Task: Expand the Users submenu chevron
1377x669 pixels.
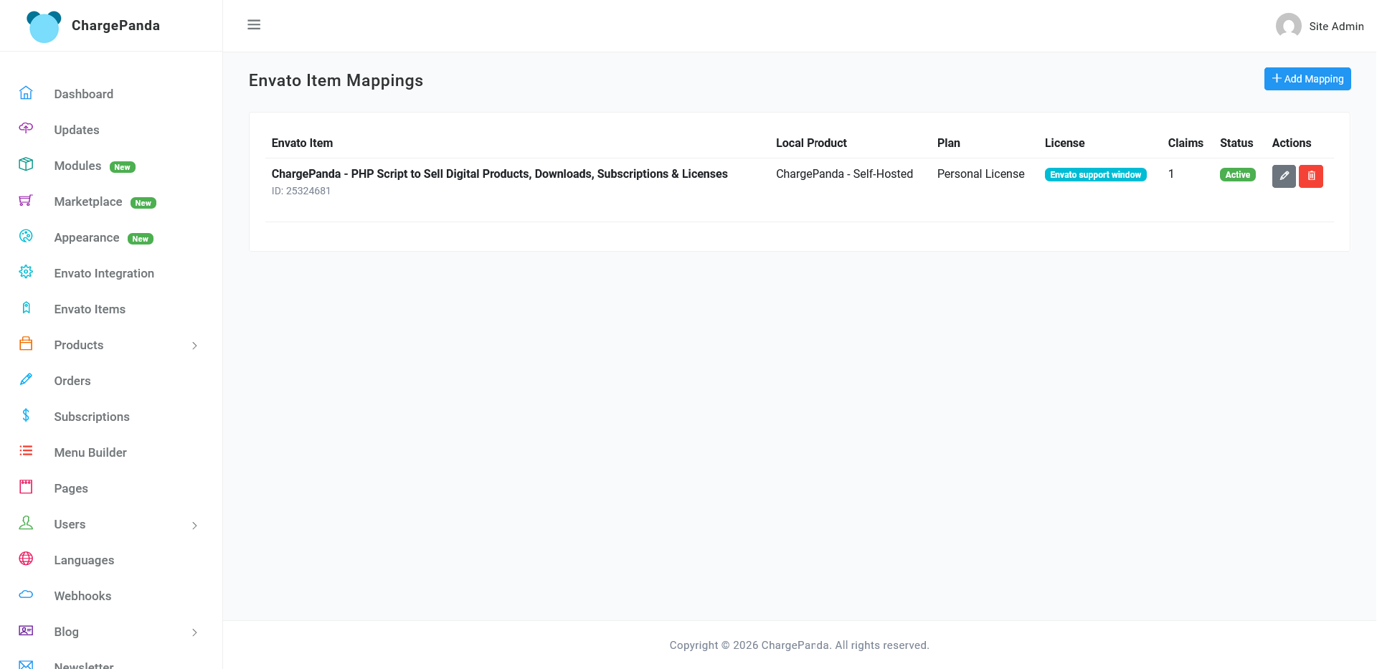Action: (x=194, y=525)
